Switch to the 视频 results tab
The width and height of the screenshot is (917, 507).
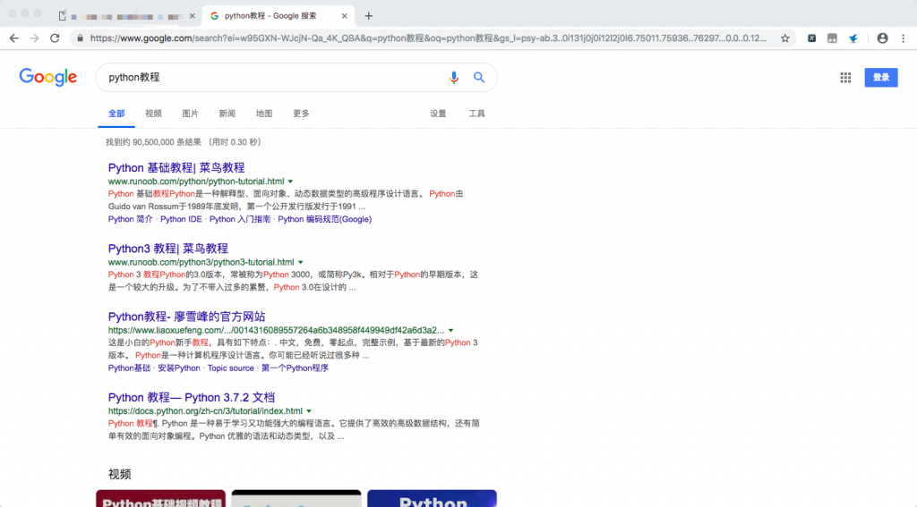(x=153, y=114)
